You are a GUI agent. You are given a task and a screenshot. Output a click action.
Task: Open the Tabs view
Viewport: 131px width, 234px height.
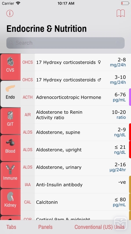coord(11,227)
